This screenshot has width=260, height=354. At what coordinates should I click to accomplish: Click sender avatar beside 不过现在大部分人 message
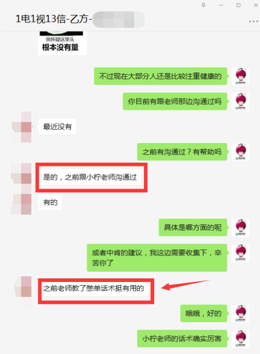tap(241, 76)
